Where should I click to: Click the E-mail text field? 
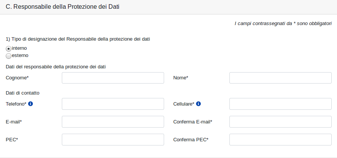(x=113, y=122)
